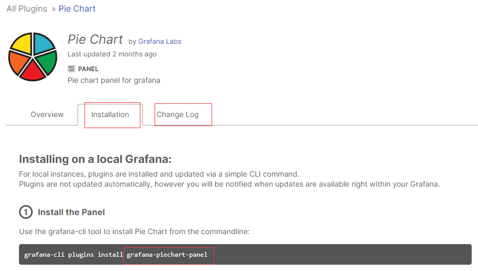Click the large Pie Chart plugin title

(95, 40)
